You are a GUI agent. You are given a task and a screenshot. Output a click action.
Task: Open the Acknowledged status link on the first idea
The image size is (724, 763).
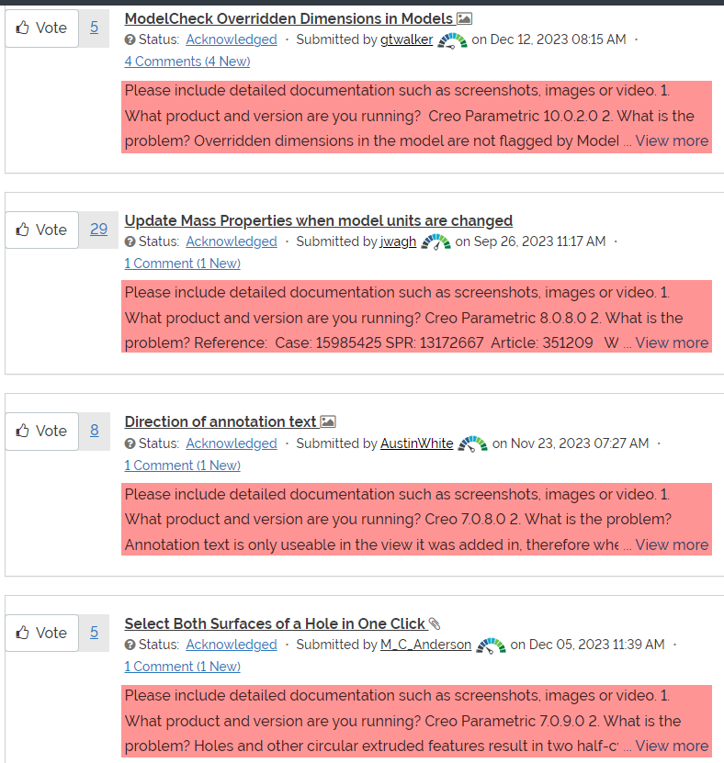pos(231,39)
